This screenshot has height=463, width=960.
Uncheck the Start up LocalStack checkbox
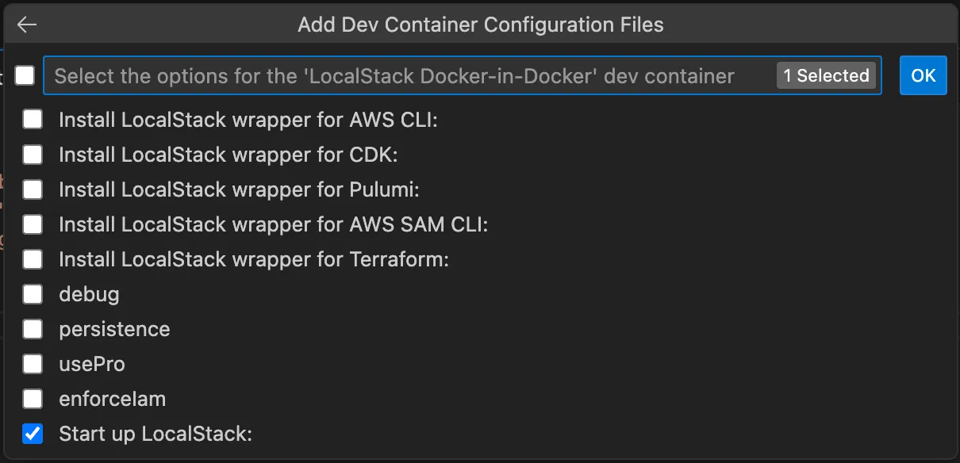[33, 434]
